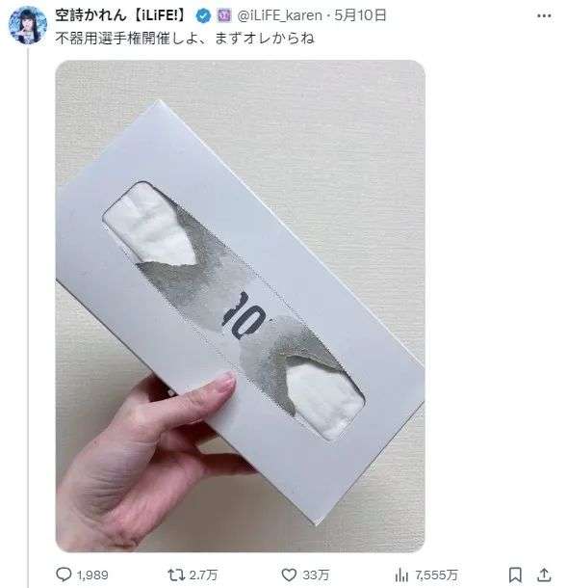
Task: Enlarge the tissue box photo
Action: click(x=240, y=306)
